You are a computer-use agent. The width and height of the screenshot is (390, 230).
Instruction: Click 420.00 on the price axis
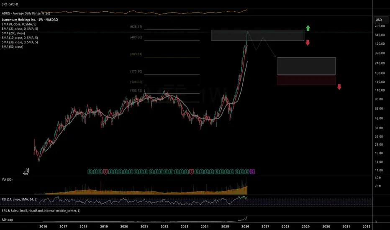pyautogui.click(x=380, y=43)
